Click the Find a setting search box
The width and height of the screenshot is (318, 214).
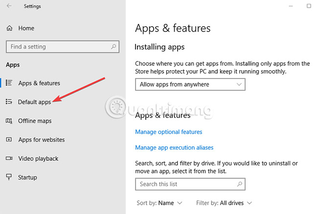pos(58,47)
